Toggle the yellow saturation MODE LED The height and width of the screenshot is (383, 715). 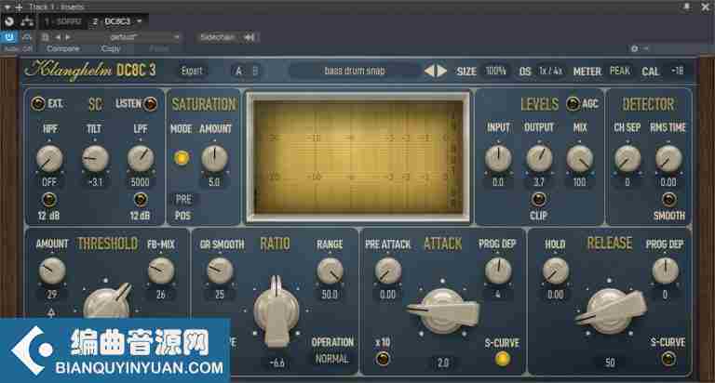click(182, 158)
